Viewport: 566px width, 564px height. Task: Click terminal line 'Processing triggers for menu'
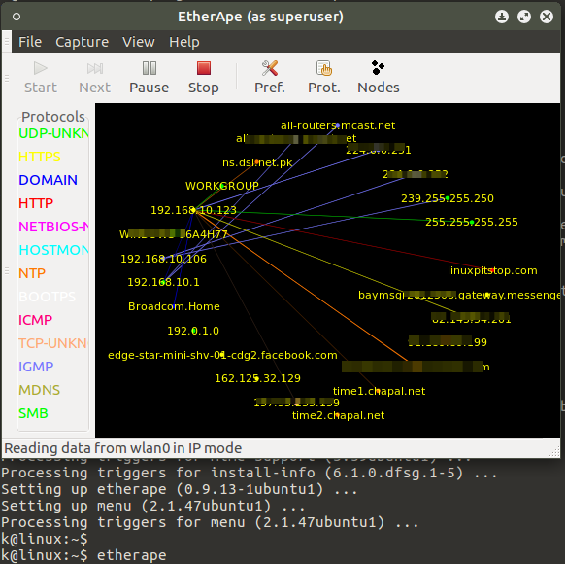(210, 522)
